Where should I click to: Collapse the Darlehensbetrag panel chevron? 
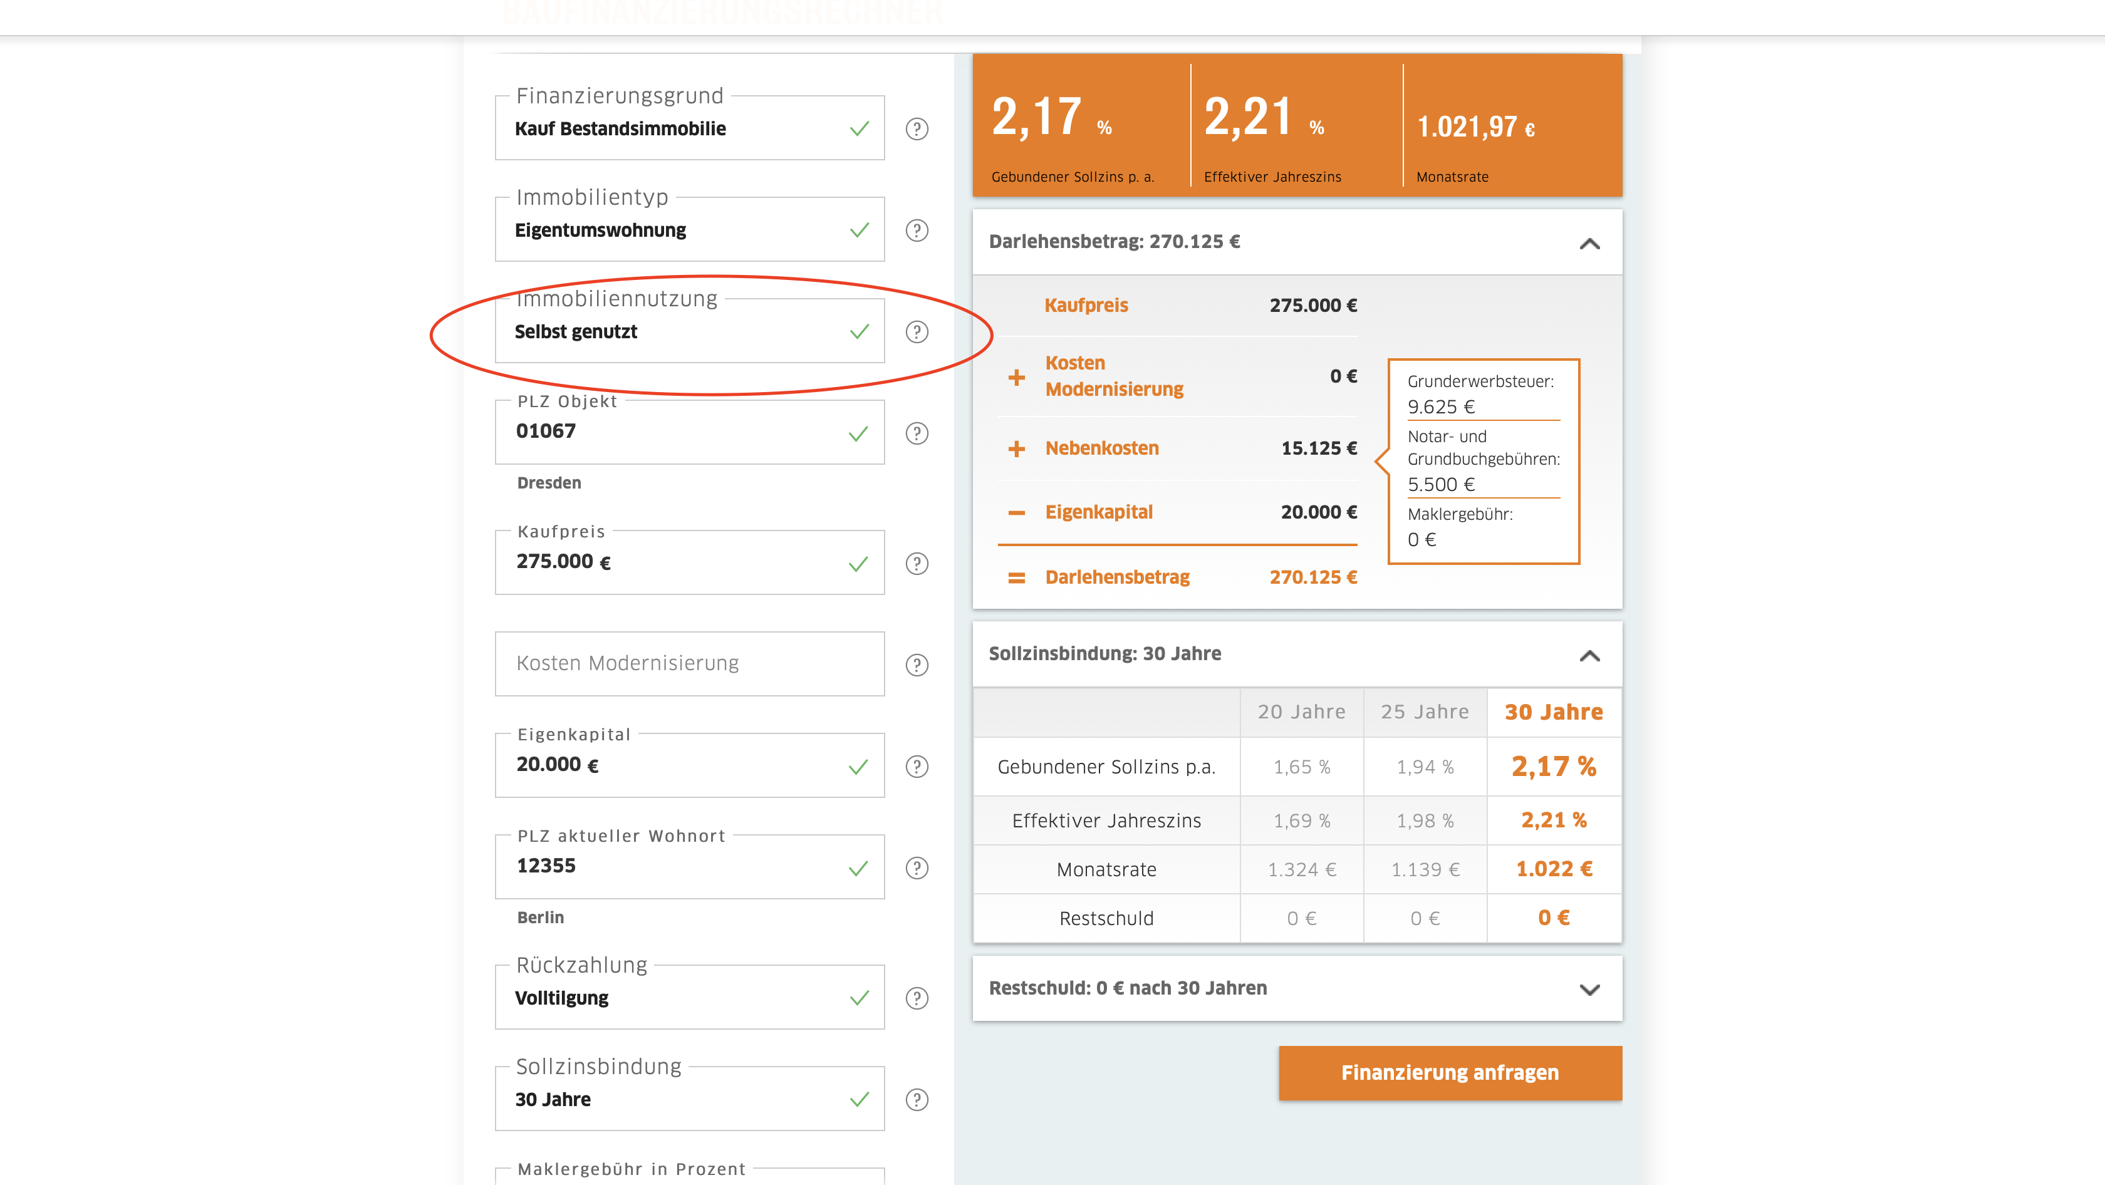pyautogui.click(x=1589, y=244)
